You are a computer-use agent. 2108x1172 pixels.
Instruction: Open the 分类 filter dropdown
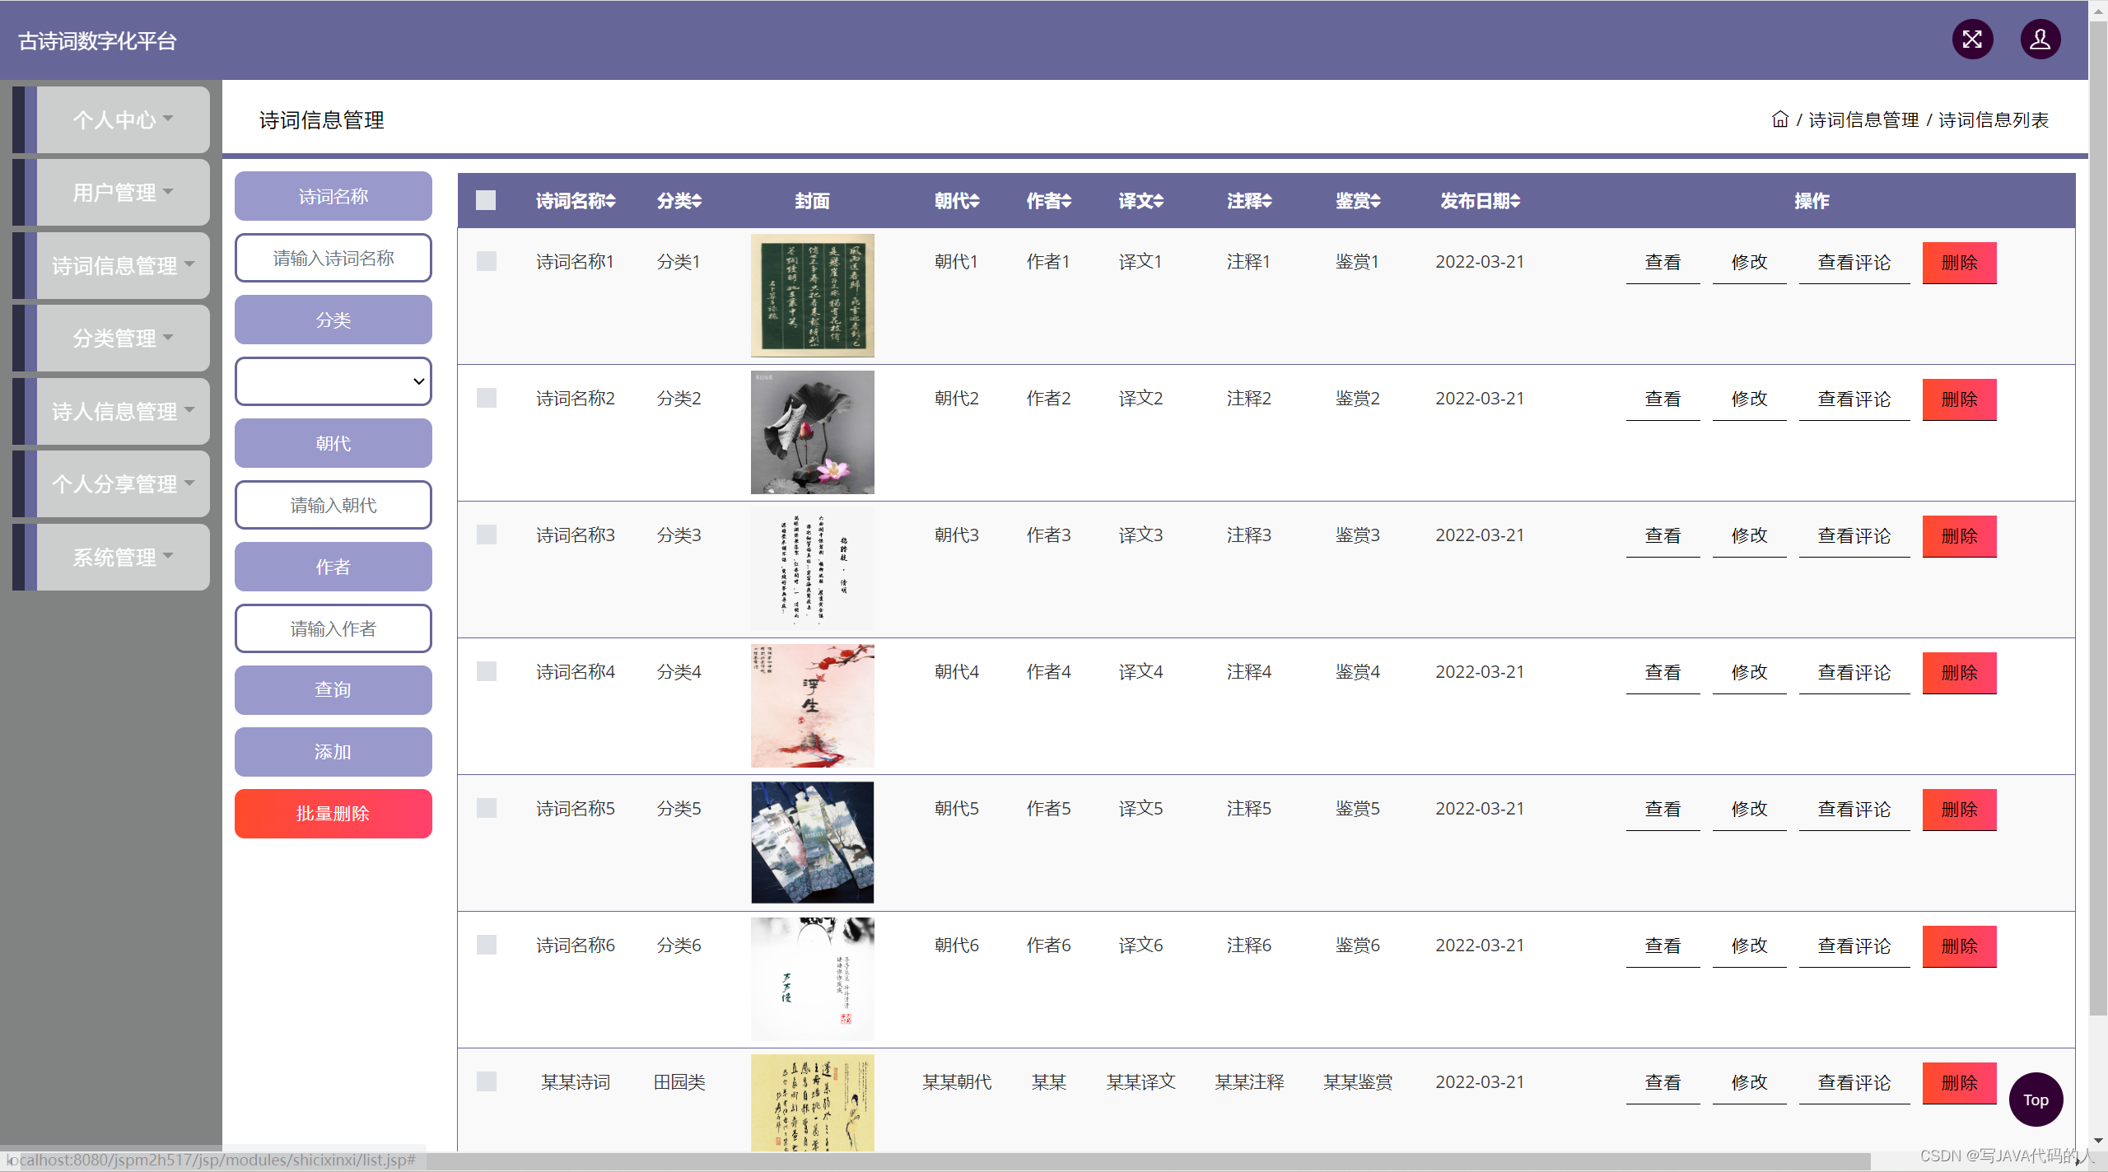[x=333, y=381]
